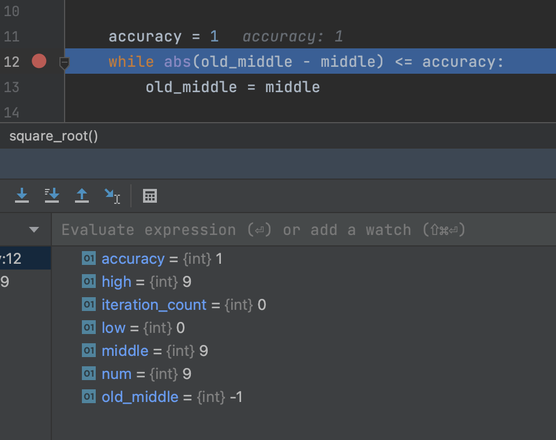Click the variable type icon beside old_middle
The width and height of the screenshot is (556, 440).
tap(88, 397)
